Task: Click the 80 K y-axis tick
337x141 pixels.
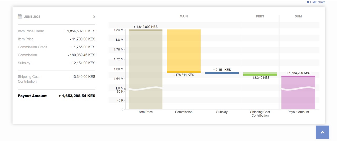Action: point(120,91)
